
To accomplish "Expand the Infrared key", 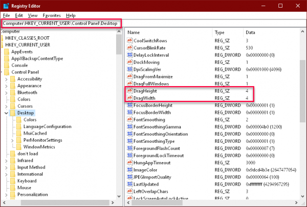I will pyautogui.click(x=6, y=161).
